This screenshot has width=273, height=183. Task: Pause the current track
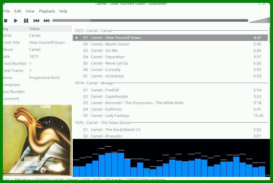tap(26, 21)
